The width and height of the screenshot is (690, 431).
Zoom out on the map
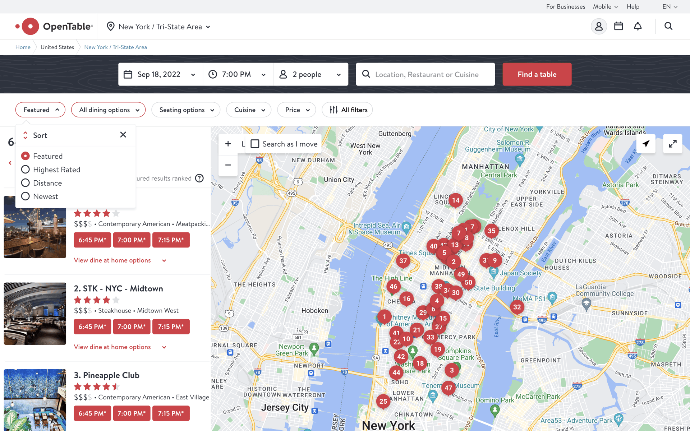228,165
